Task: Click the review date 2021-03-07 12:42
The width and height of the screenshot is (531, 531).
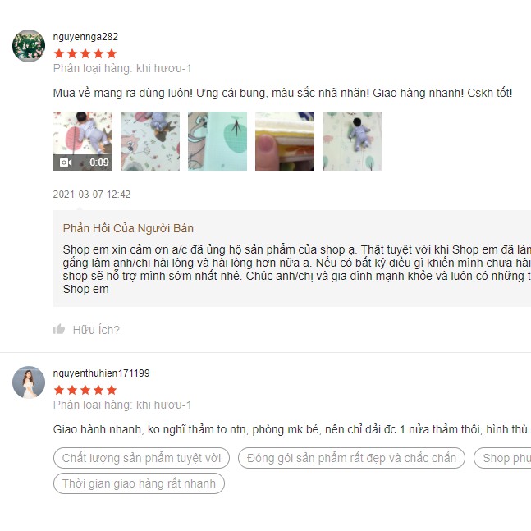Action: click(x=92, y=195)
